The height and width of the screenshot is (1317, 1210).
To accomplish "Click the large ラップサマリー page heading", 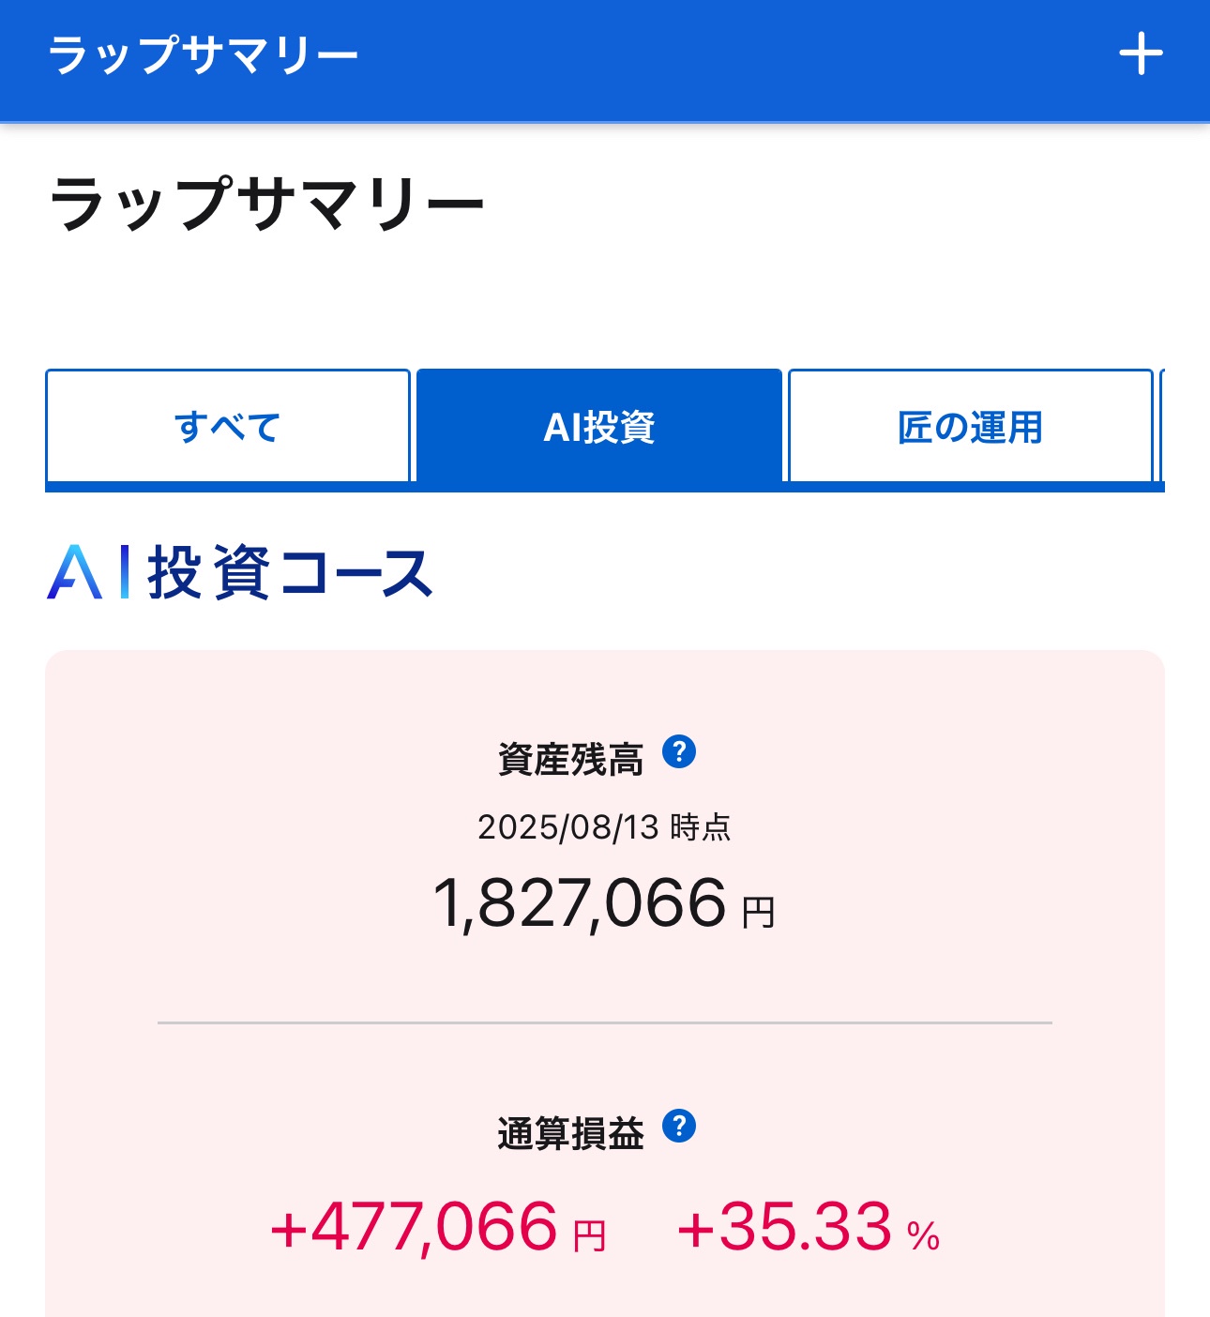I will tap(266, 204).
